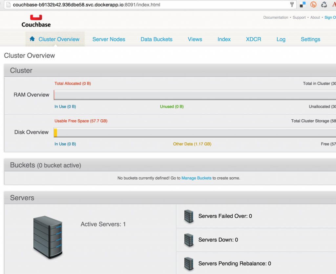Click the large Active Servers image
The image size is (336, 274).
pos(48,237)
